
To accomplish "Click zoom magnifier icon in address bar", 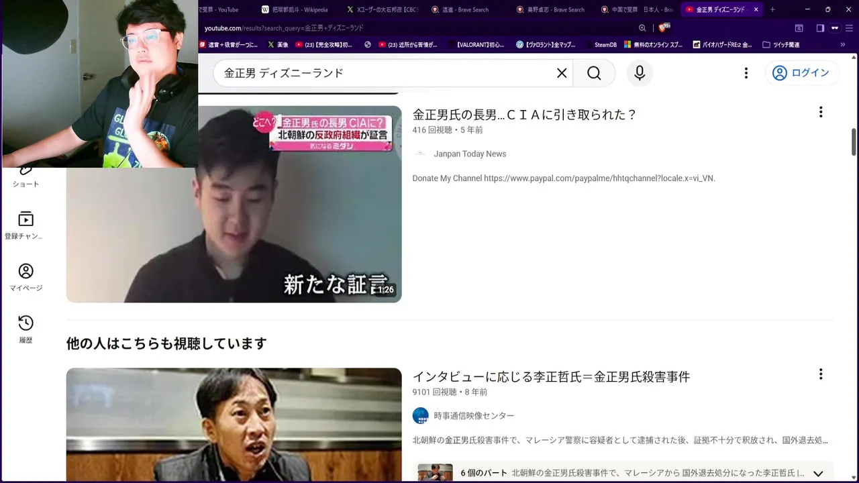I will tap(642, 28).
